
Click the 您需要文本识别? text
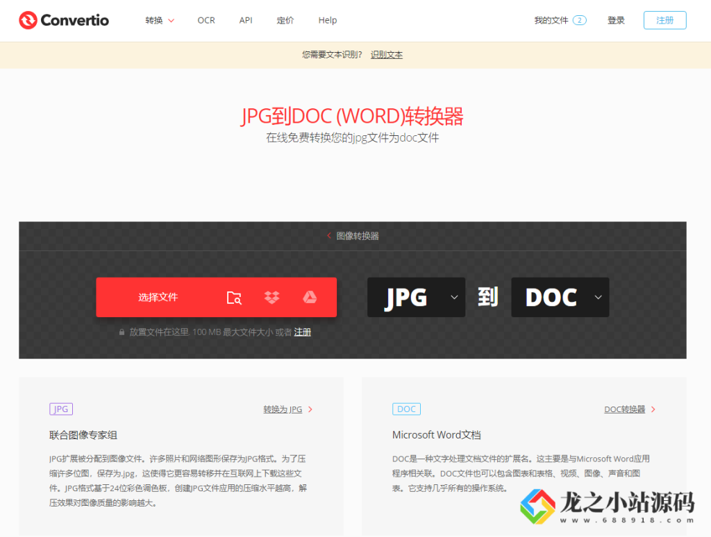[332, 54]
